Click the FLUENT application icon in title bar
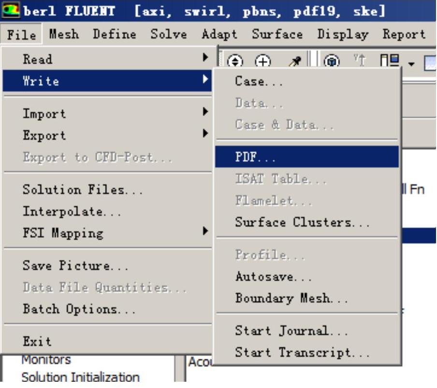The width and height of the screenshot is (437, 388). [11, 10]
